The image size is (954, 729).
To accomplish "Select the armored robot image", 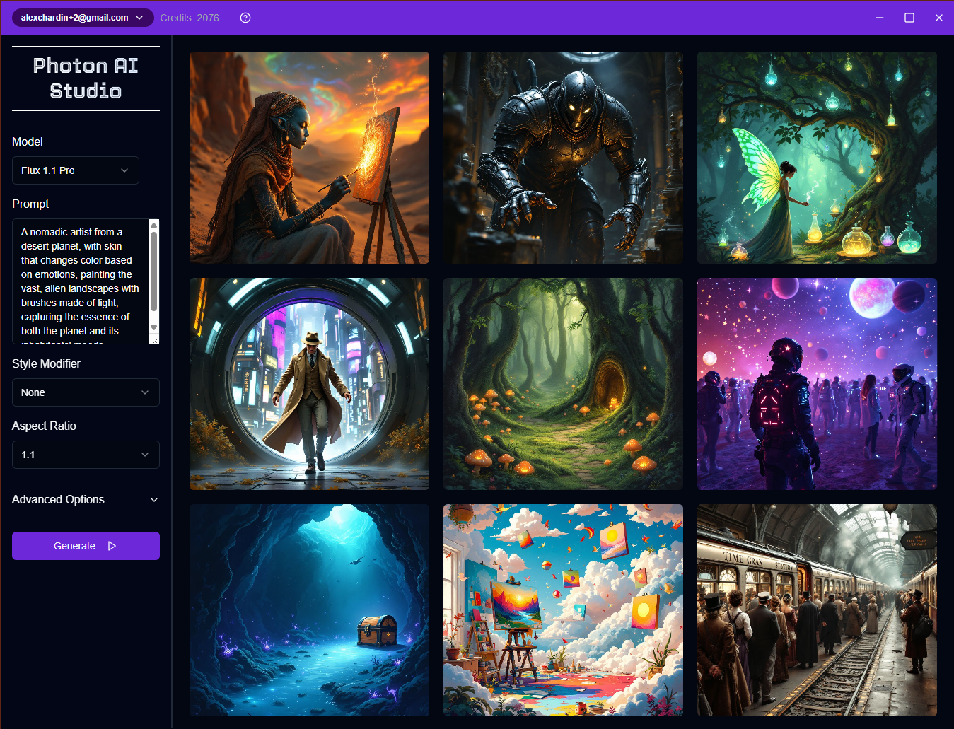I will tap(562, 157).
